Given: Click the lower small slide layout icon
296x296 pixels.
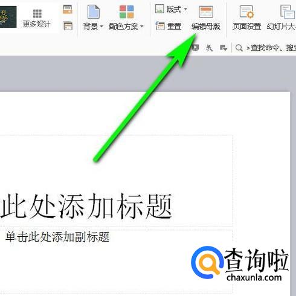Looking at the screenshot, I should pos(68,26).
